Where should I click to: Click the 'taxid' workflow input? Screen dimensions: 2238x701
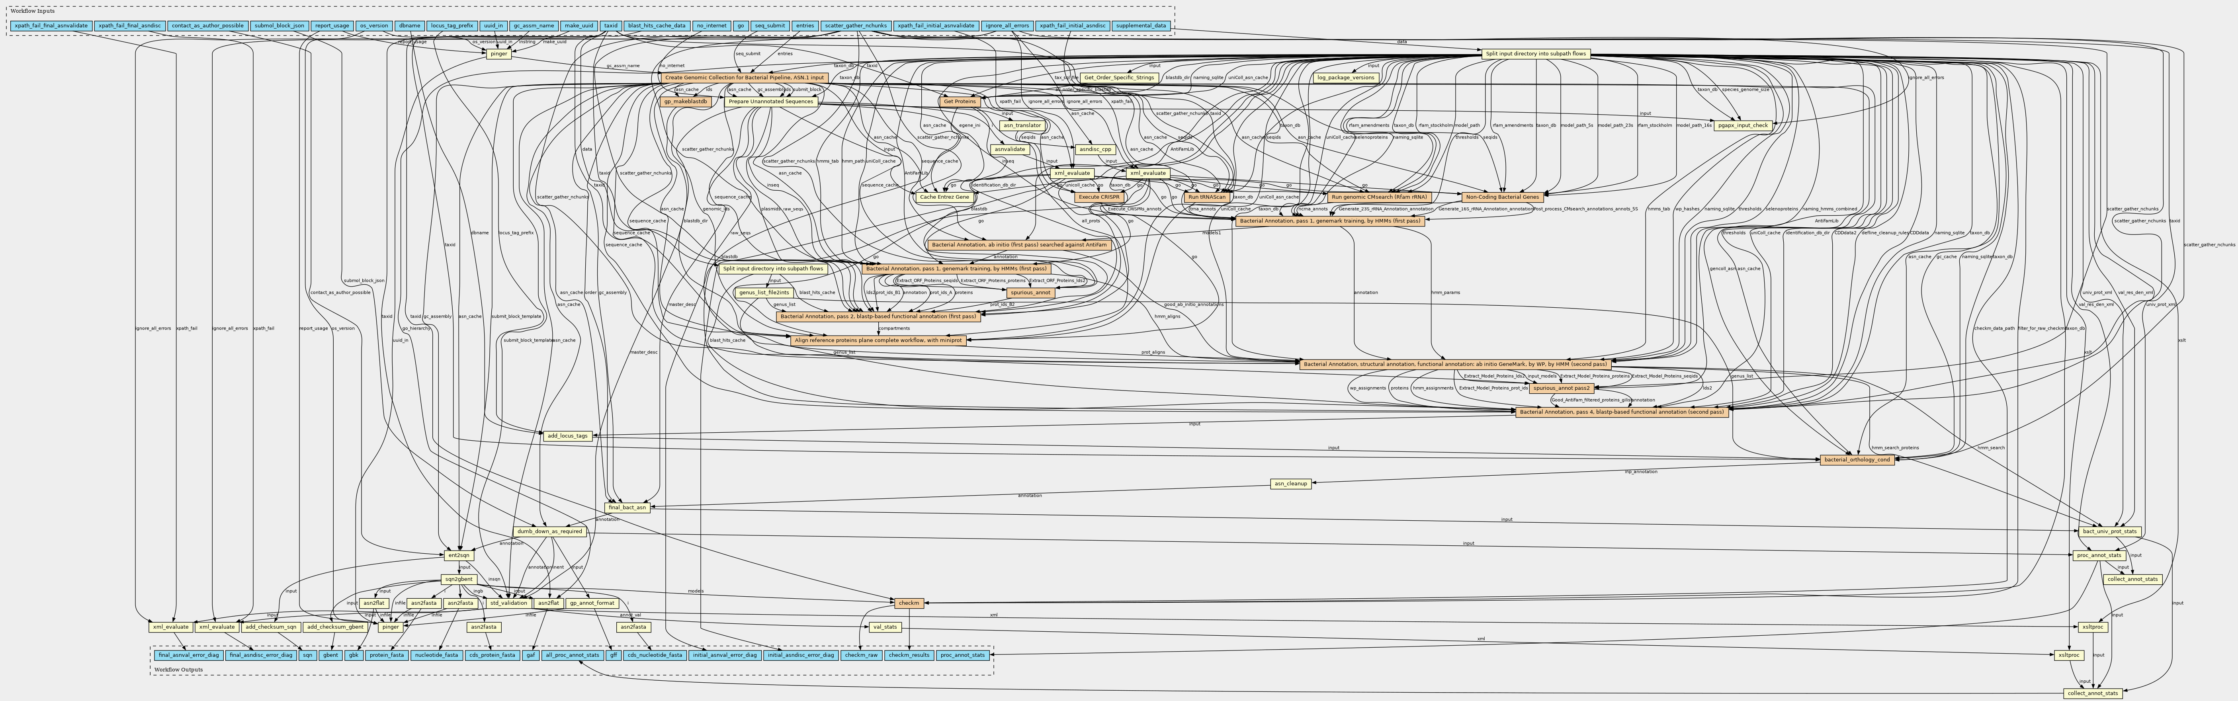pos(611,26)
